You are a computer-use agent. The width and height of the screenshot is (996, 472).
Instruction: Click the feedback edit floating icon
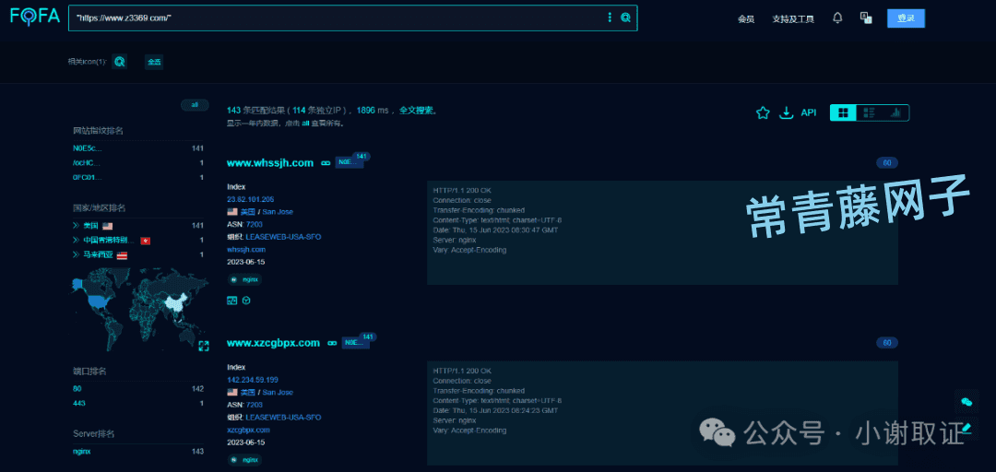[x=966, y=428]
